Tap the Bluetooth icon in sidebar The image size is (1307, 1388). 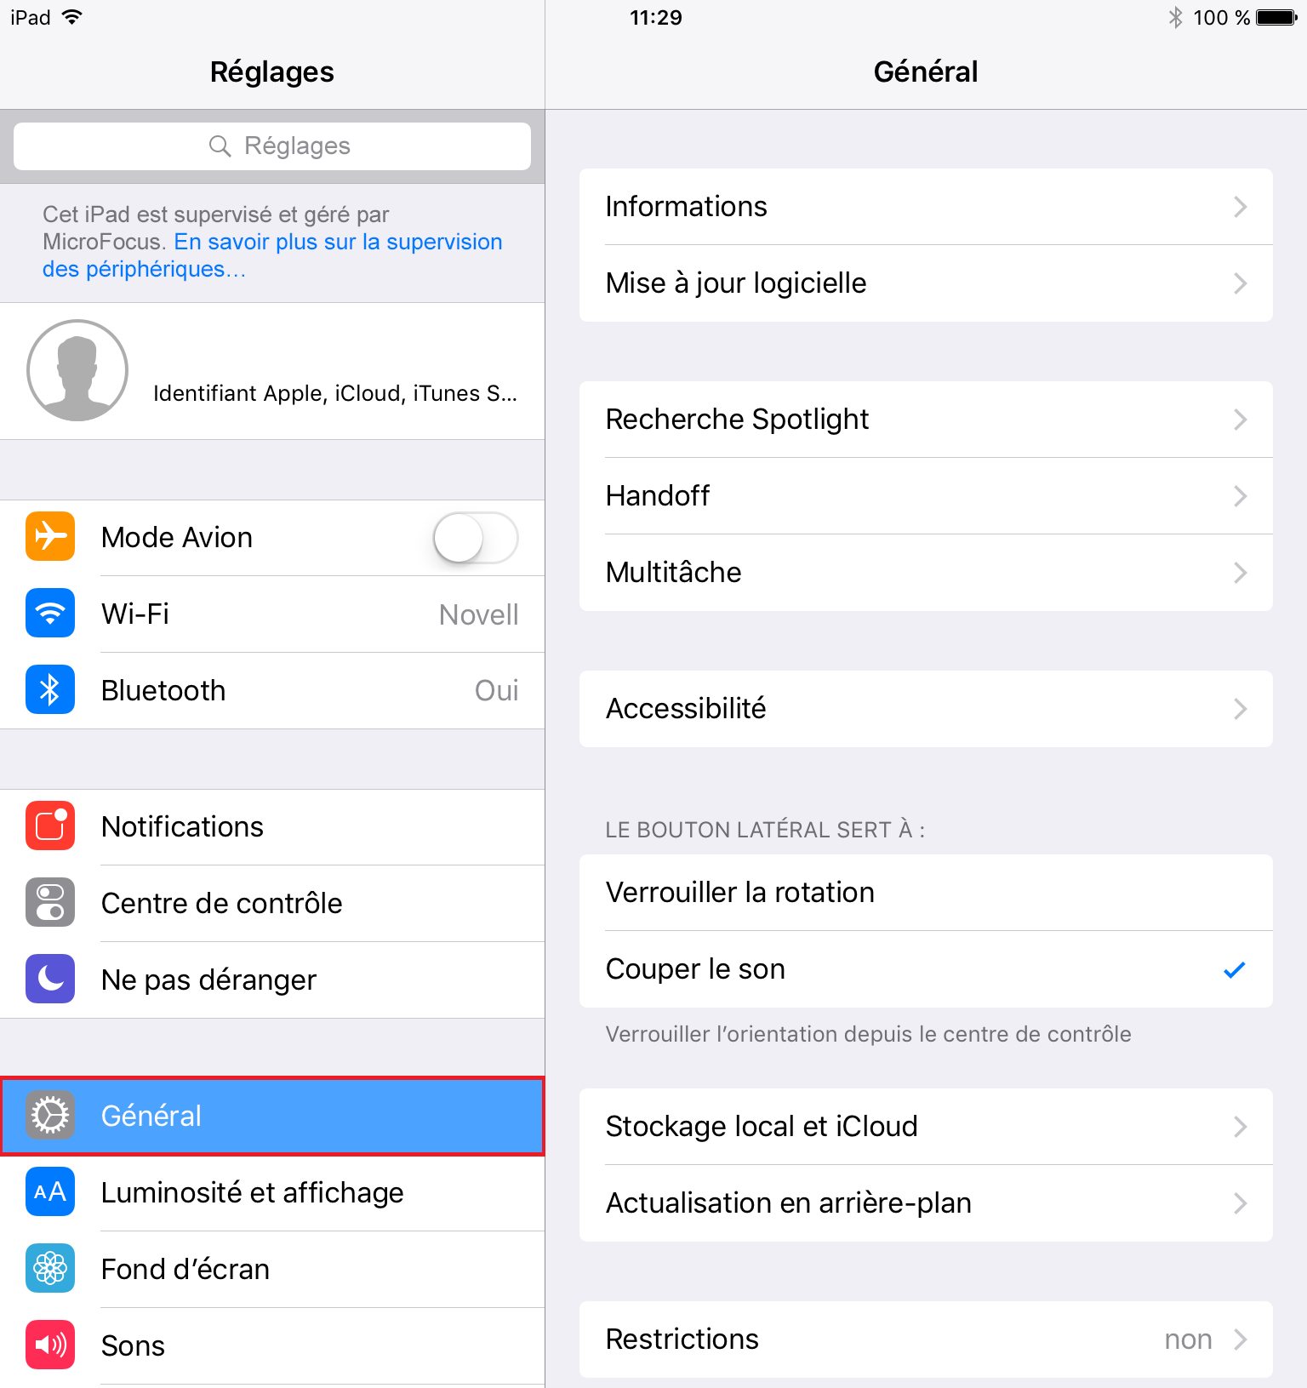(x=50, y=689)
